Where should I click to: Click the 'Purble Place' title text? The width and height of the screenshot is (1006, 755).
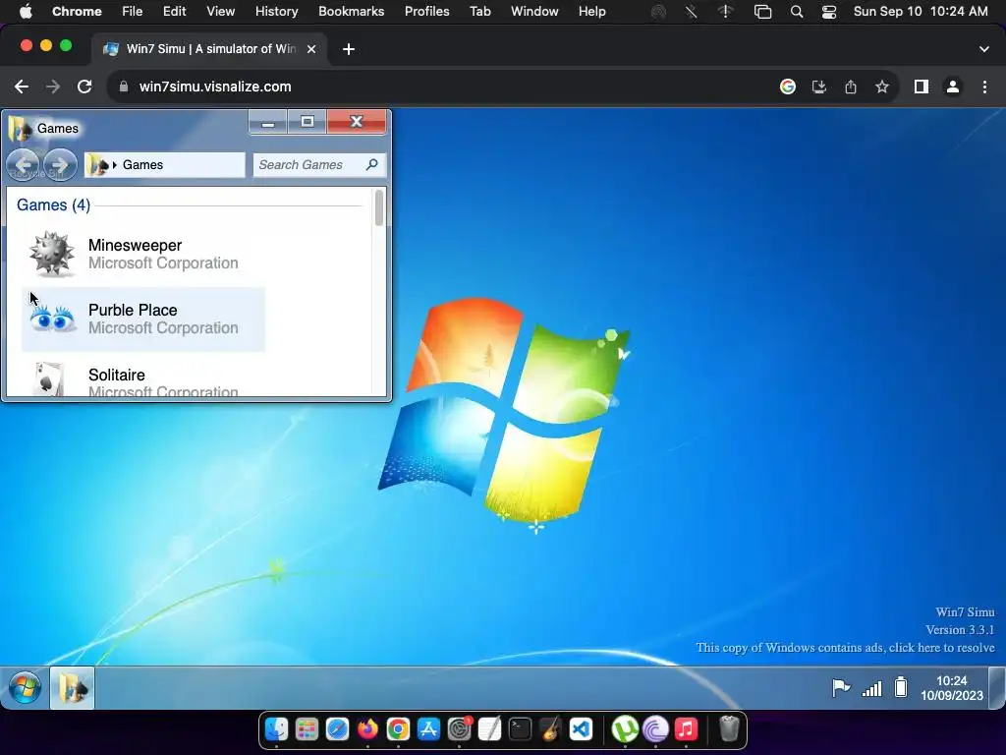tap(133, 310)
